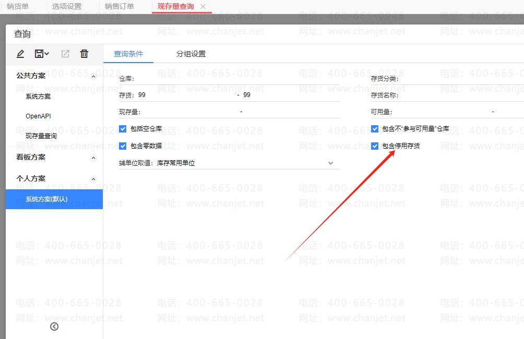Toggle 包含不"参与可用量"仓库 checkbox
The width and height of the screenshot is (524, 339).
click(375, 129)
